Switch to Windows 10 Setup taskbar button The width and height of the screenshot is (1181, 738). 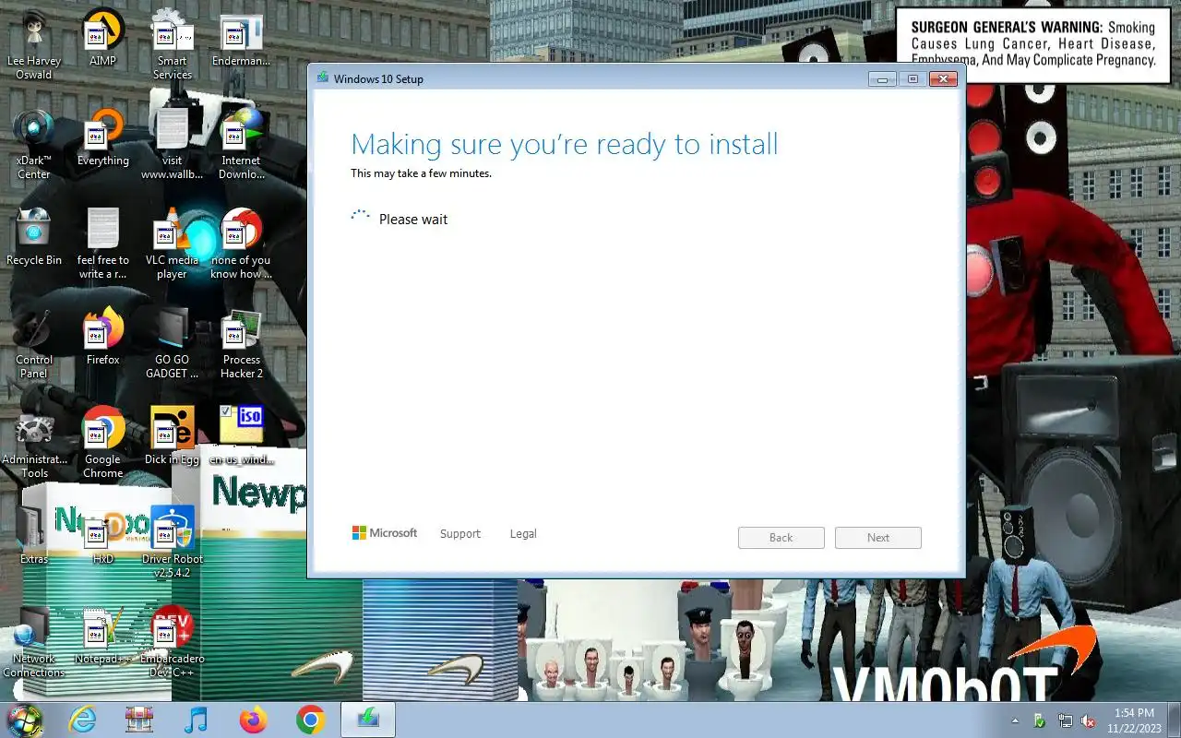(x=368, y=720)
